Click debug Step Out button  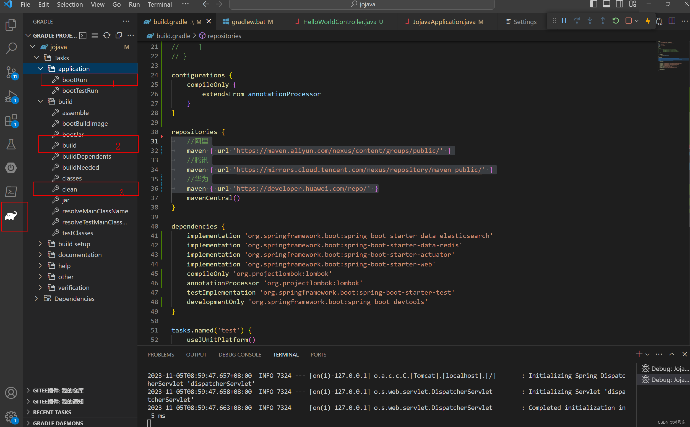click(x=602, y=21)
